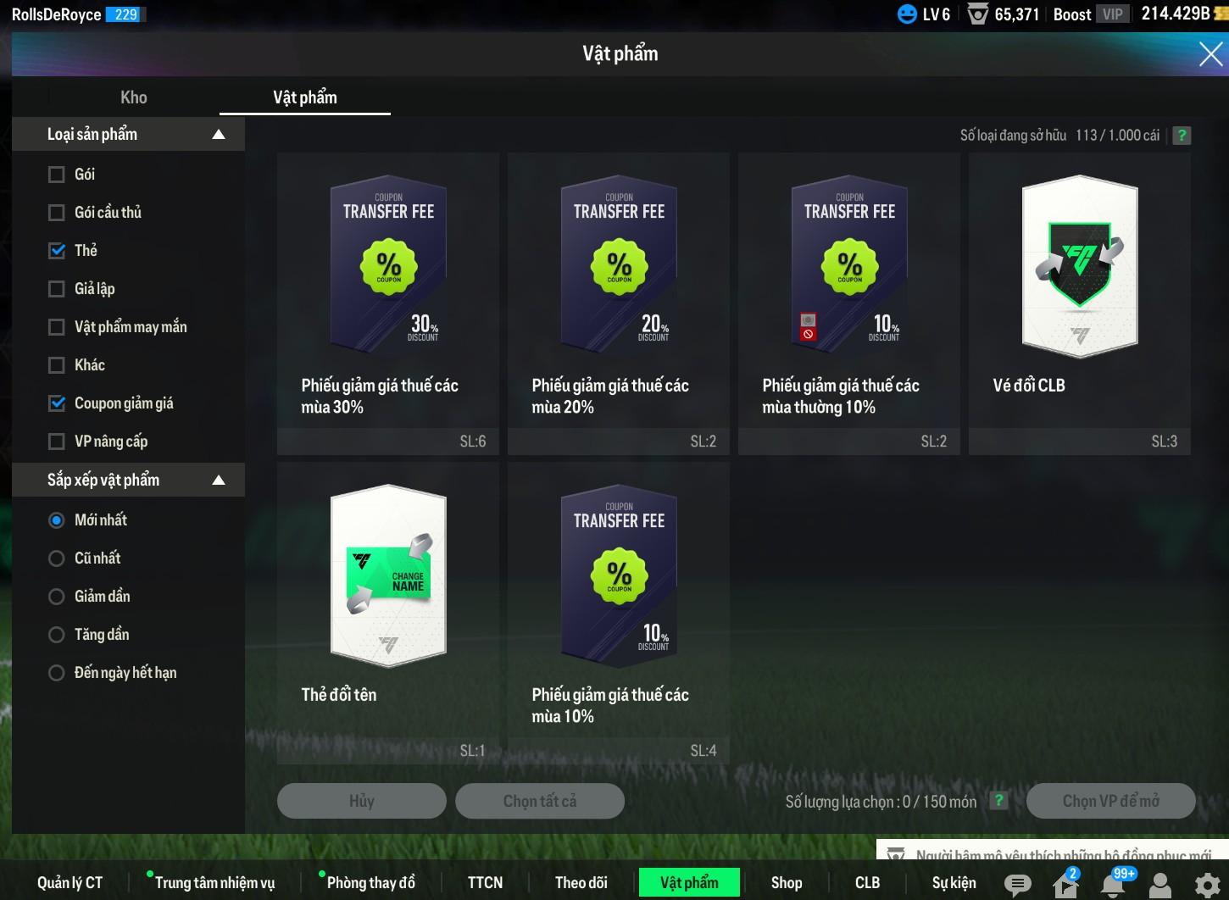Open the notifications bell icon
Image resolution: width=1229 pixels, height=900 pixels.
coord(1113,885)
